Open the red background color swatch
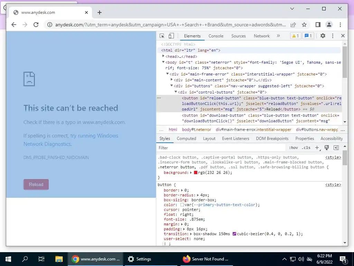354x266 pixels. 196,172
